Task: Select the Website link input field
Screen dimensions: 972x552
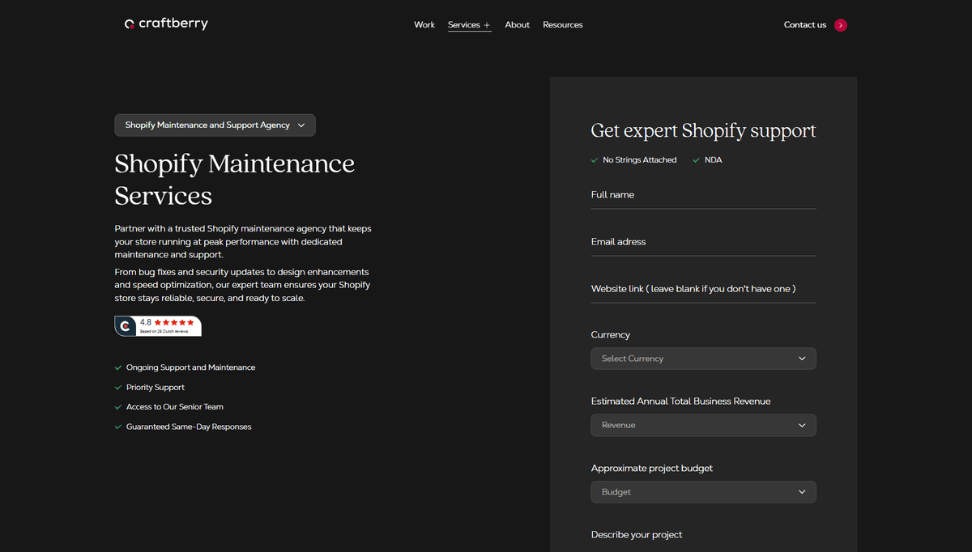Action: 703,290
